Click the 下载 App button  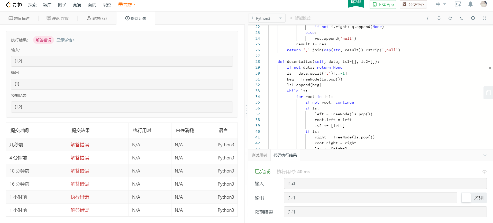point(383,4)
